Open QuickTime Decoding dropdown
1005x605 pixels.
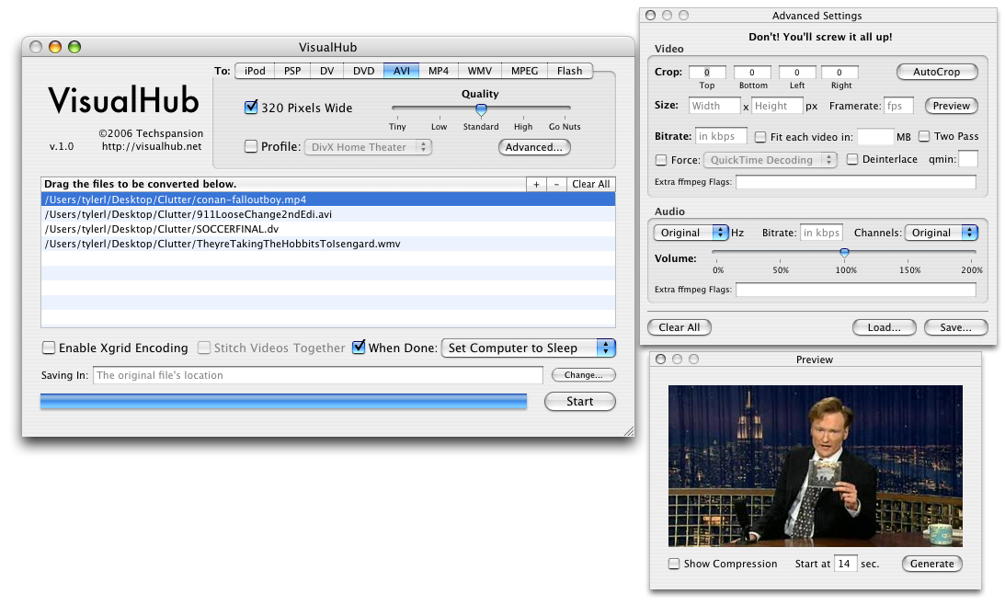click(x=771, y=160)
